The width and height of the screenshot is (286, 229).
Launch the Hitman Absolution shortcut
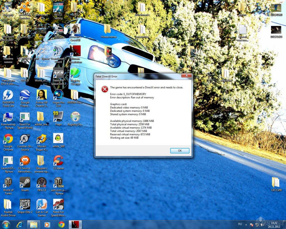point(75,55)
